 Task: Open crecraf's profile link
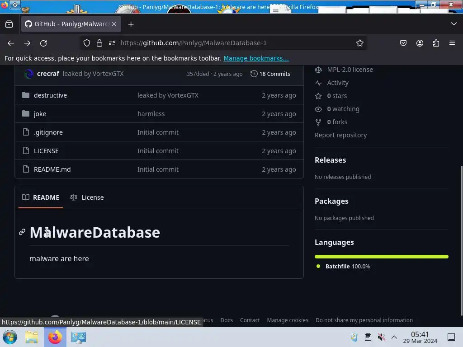pyautogui.click(x=48, y=74)
